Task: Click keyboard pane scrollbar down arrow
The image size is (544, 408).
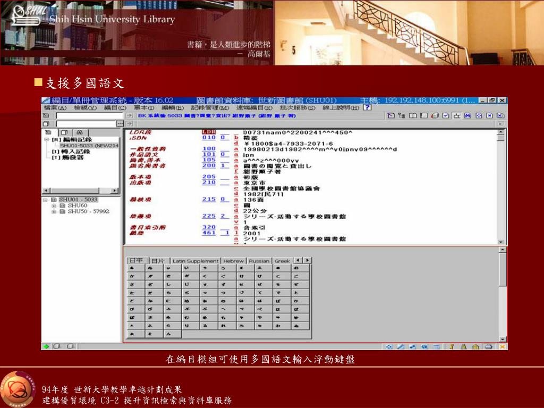Action: pyautogui.click(x=503, y=339)
